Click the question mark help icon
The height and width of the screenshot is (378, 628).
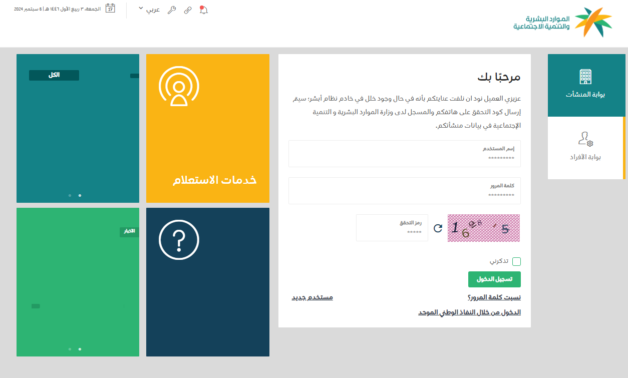pyautogui.click(x=179, y=240)
